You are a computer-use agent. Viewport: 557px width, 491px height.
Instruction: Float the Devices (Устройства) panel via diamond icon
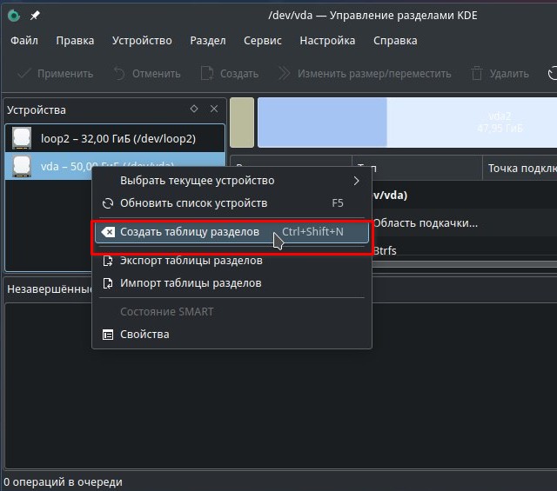[x=194, y=109]
